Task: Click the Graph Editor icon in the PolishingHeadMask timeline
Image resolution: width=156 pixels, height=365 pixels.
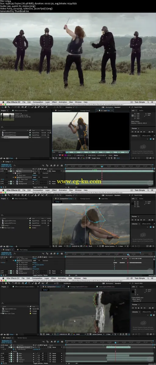Action: click(x=62, y=254)
